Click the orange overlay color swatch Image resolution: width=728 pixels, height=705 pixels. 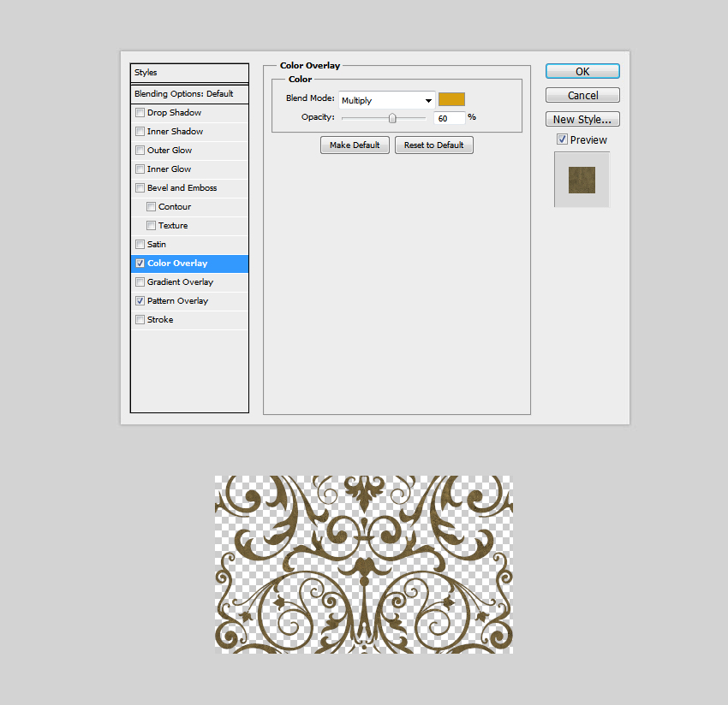pos(451,99)
